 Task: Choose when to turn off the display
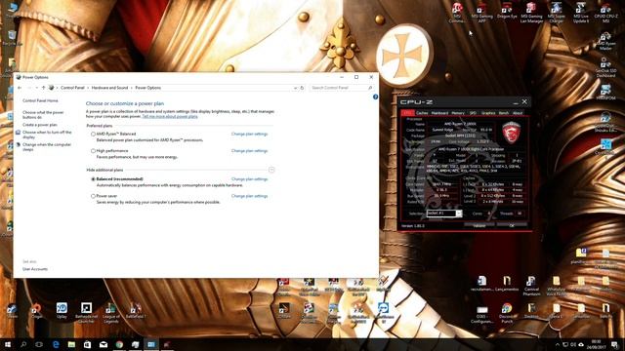47,135
